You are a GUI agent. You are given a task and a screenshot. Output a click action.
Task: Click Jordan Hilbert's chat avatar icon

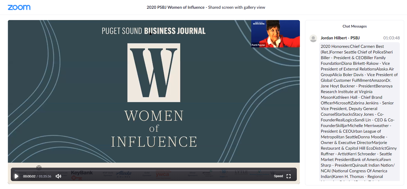pos(313,38)
